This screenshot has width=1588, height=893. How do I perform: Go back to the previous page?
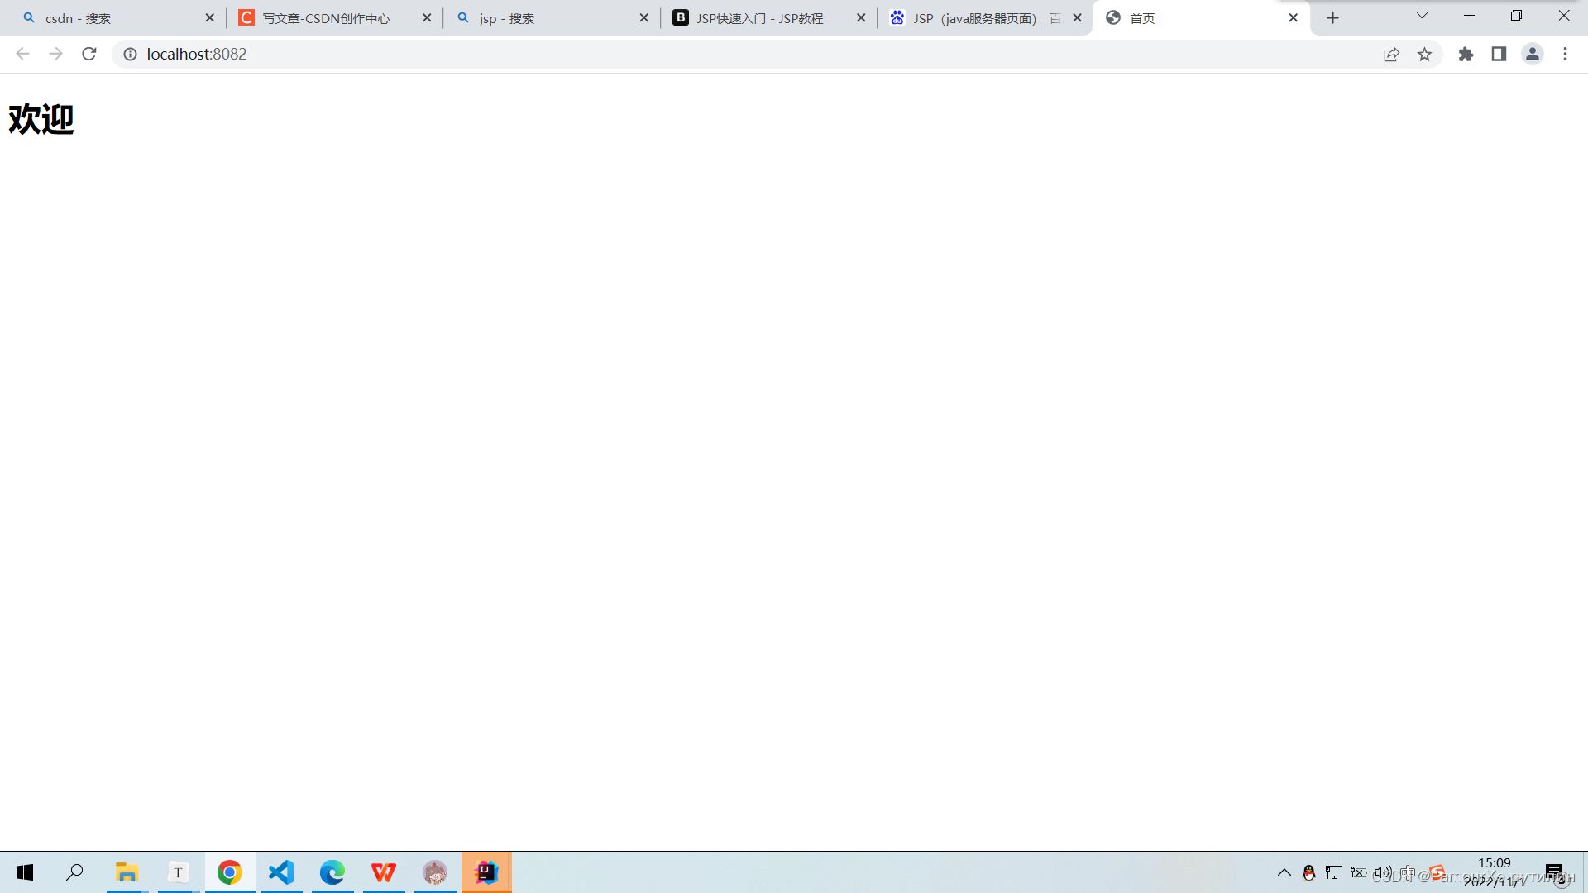pyautogui.click(x=22, y=54)
